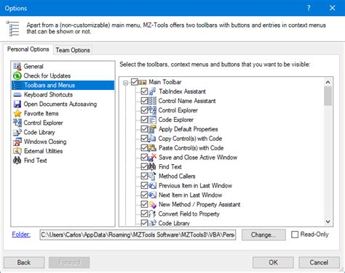The image size is (345, 273).
Task: Switch to the Team Options tab
Action: pos(73,50)
